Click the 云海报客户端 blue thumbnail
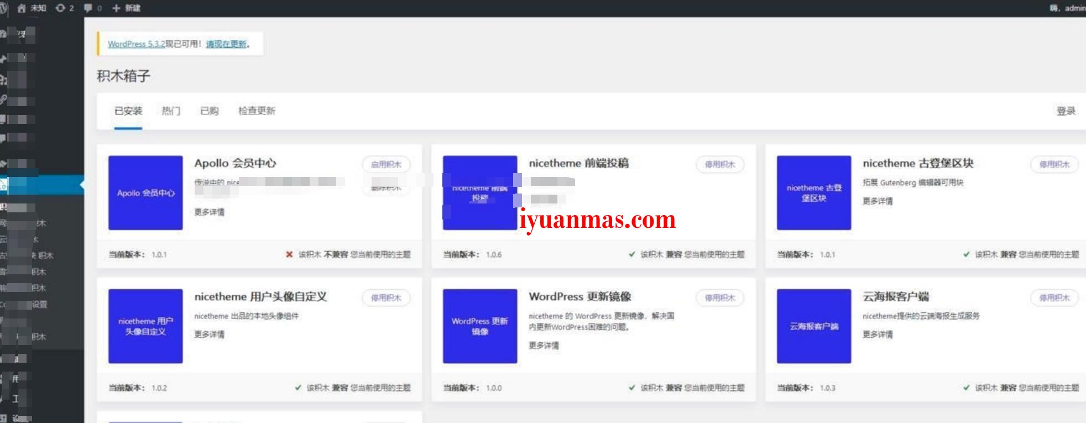 pos(814,326)
